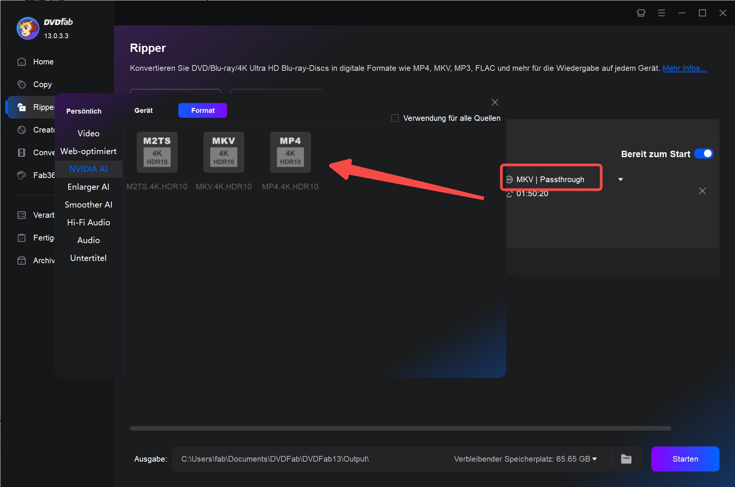
Task: Open the Verarbeitung queue icon
Action: point(22,215)
